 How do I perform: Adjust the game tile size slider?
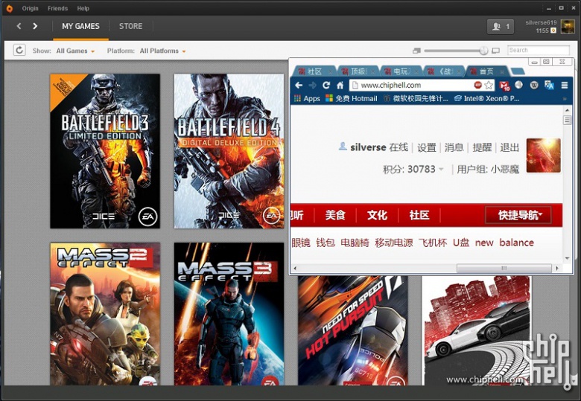[483, 51]
